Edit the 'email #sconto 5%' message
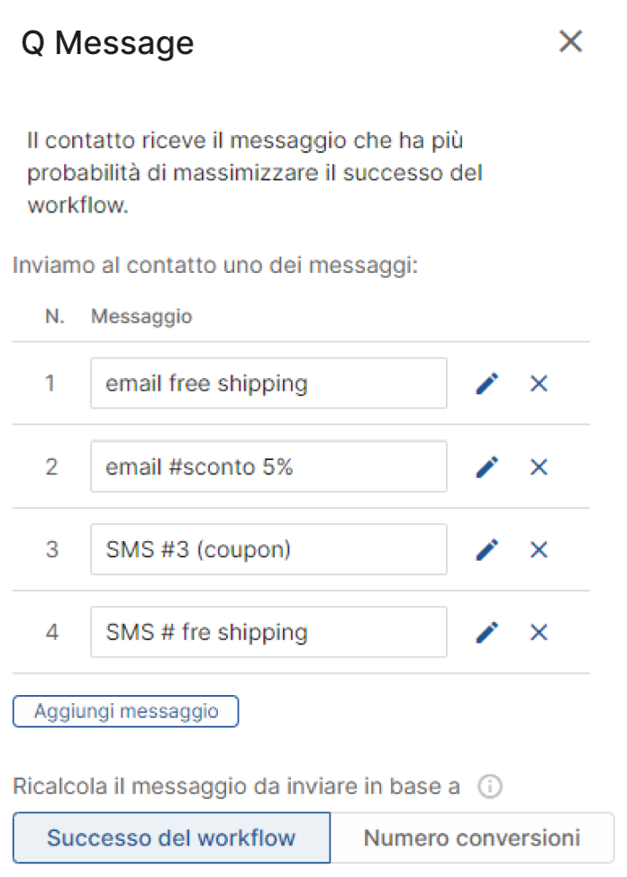Image resolution: width=627 pixels, height=877 pixels. pos(487,467)
